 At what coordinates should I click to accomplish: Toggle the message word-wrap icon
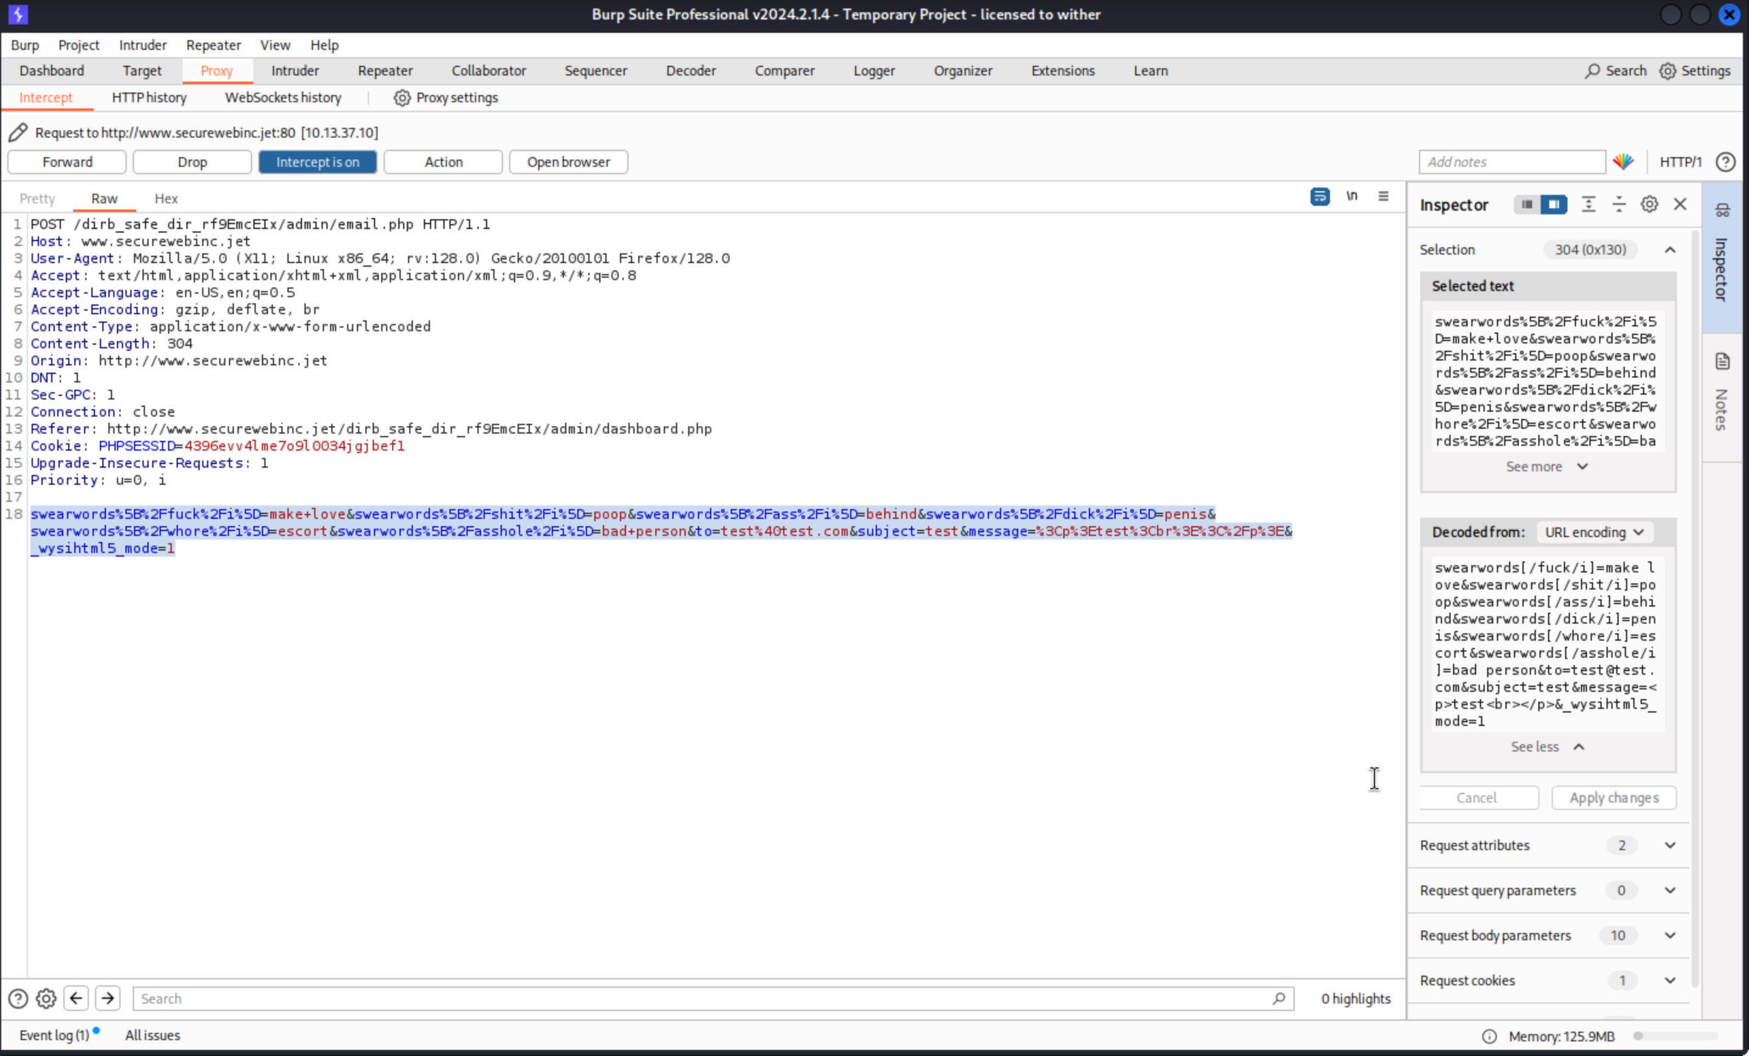tap(1320, 197)
